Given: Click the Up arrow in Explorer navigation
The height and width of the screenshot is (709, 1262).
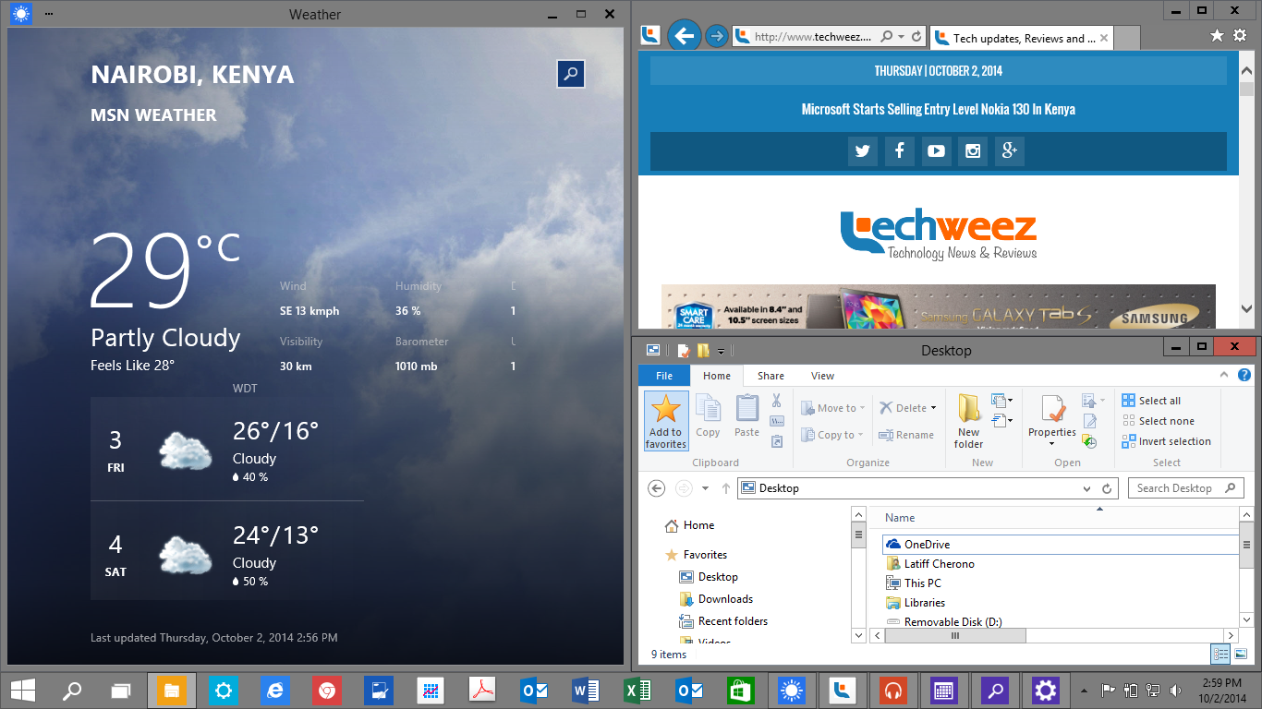Looking at the screenshot, I should 726,488.
